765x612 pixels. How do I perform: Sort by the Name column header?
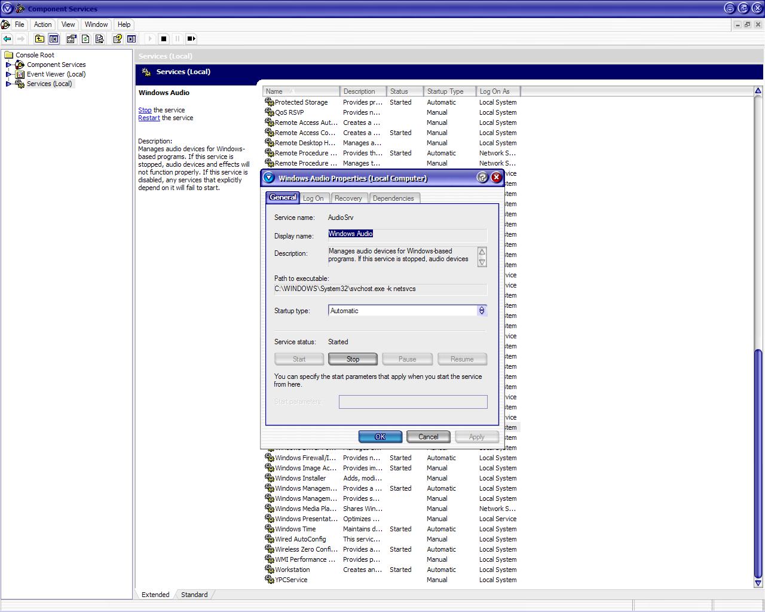301,91
